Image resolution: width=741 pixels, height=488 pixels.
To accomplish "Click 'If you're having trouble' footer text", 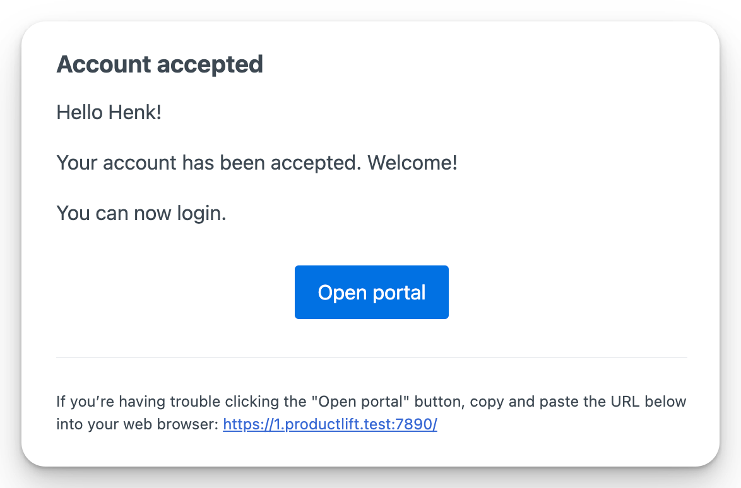I will click(x=122, y=402).
